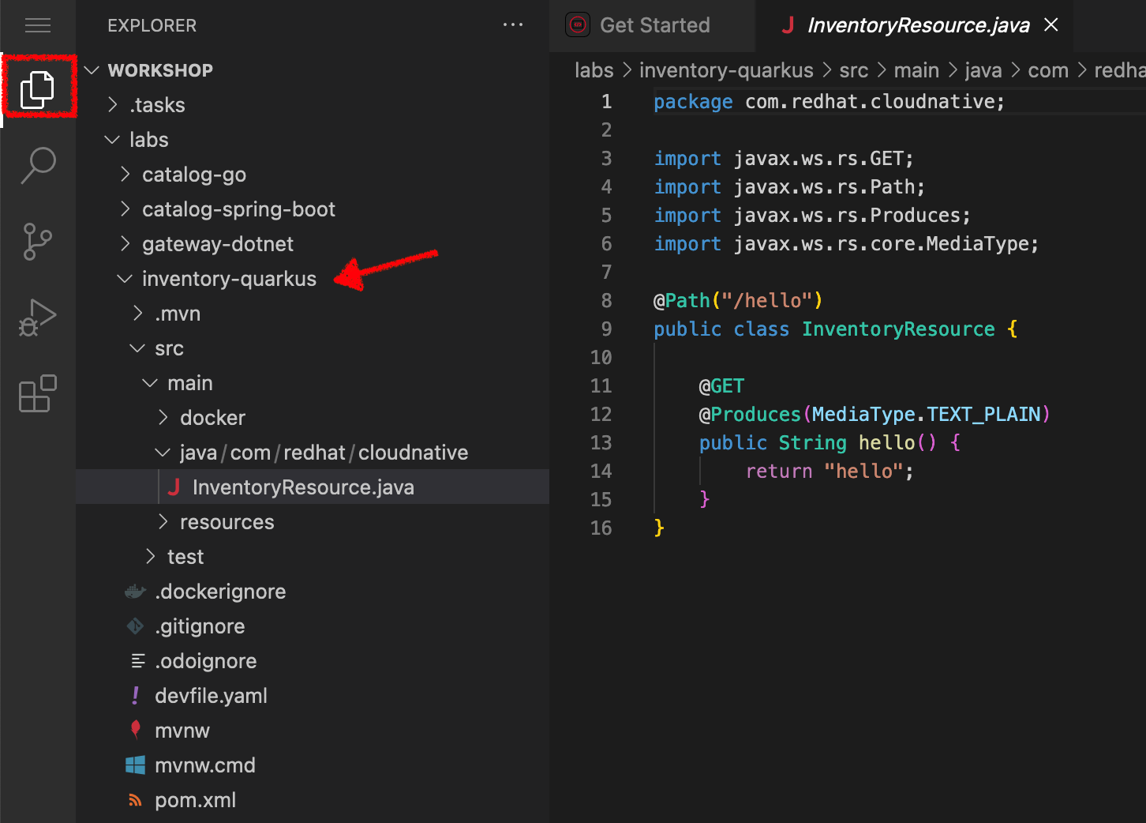Image resolution: width=1146 pixels, height=823 pixels.
Task: Select the InventoryResource.java editor tab
Action: pos(918,25)
